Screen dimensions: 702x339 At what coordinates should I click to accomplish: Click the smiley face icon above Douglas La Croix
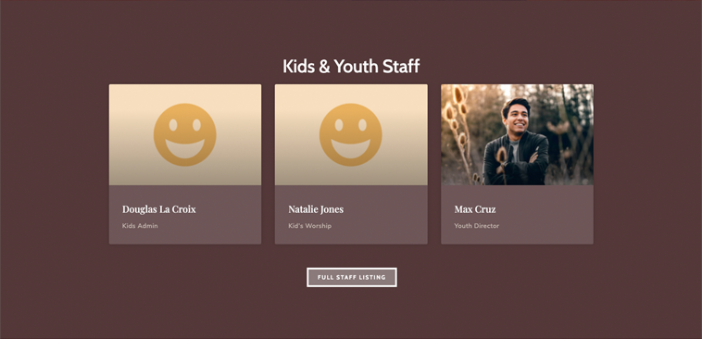pyautogui.click(x=185, y=135)
